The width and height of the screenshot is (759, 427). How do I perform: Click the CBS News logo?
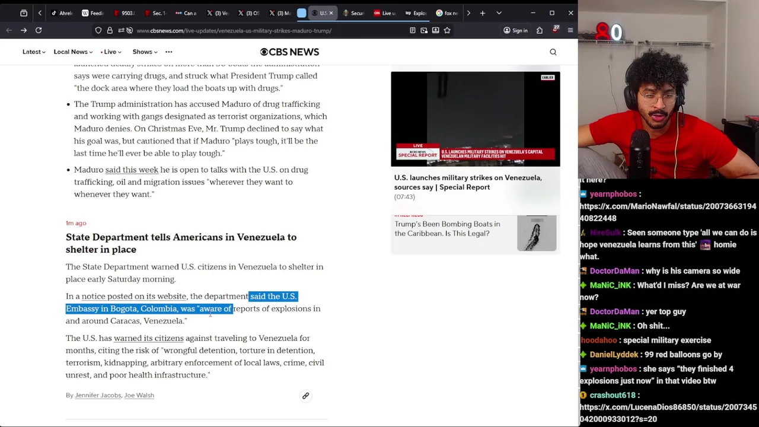point(289,52)
